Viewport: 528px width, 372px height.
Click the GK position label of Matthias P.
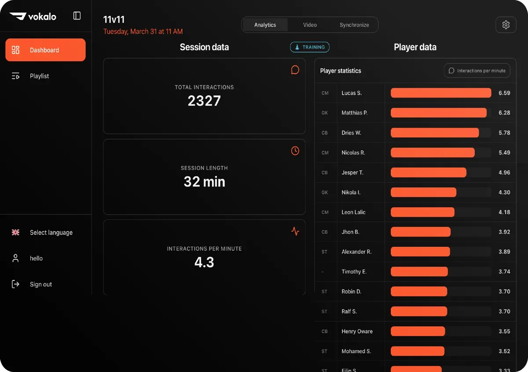[x=325, y=113]
